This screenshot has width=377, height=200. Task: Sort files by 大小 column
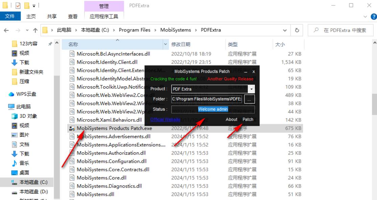pos(280,45)
